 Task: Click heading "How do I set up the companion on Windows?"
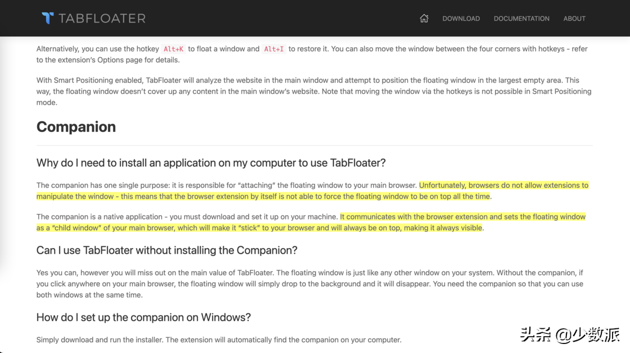(143, 317)
